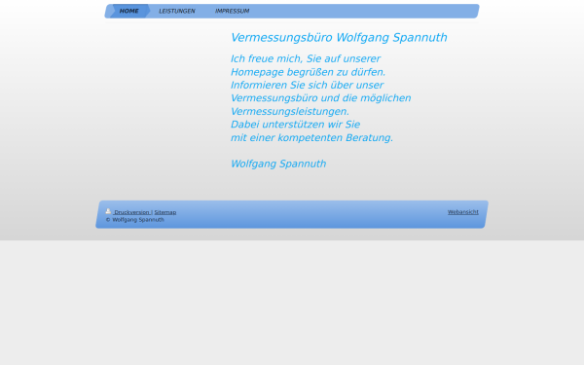The image size is (584, 365).
Task: Click the signature 'Wolfgang Spannuth' in body
Action: pyautogui.click(x=278, y=164)
